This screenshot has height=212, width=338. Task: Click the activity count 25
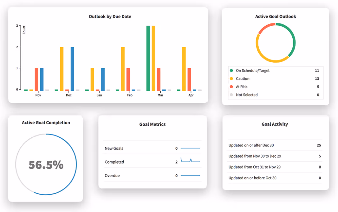(x=319, y=145)
